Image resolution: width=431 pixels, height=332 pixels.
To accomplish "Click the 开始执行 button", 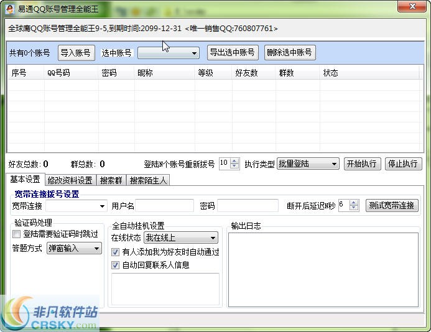I will pyautogui.click(x=362, y=164).
